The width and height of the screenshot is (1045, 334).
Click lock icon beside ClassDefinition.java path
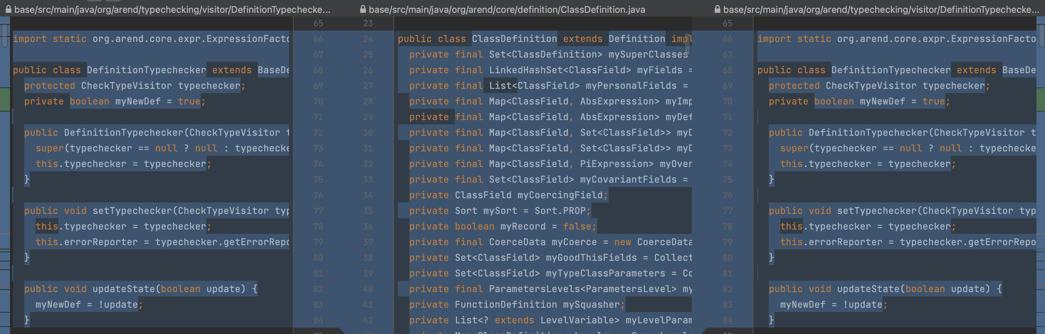(363, 9)
